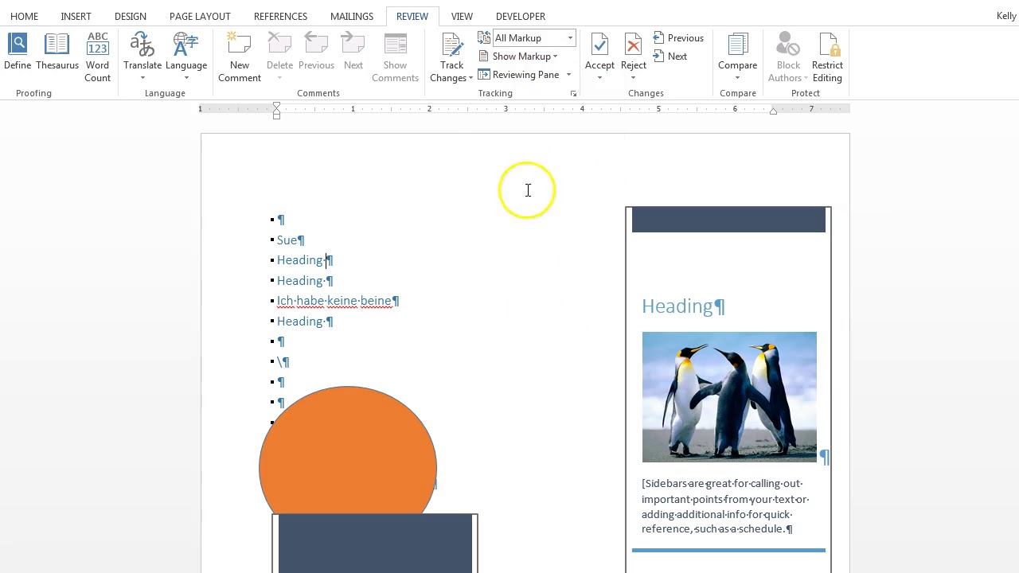Jump to Previous change

[678, 38]
